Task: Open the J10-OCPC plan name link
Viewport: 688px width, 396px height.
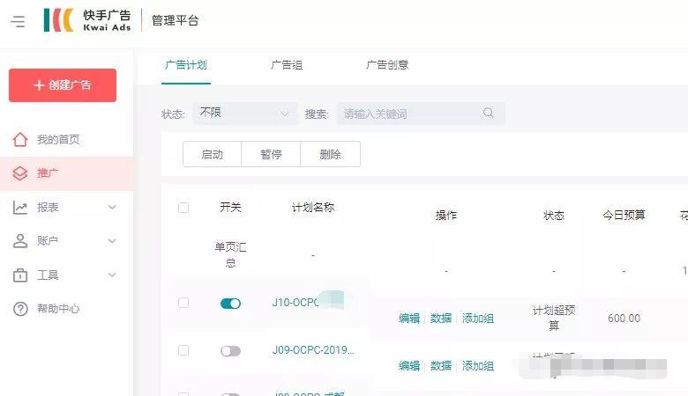Action: point(295,303)
